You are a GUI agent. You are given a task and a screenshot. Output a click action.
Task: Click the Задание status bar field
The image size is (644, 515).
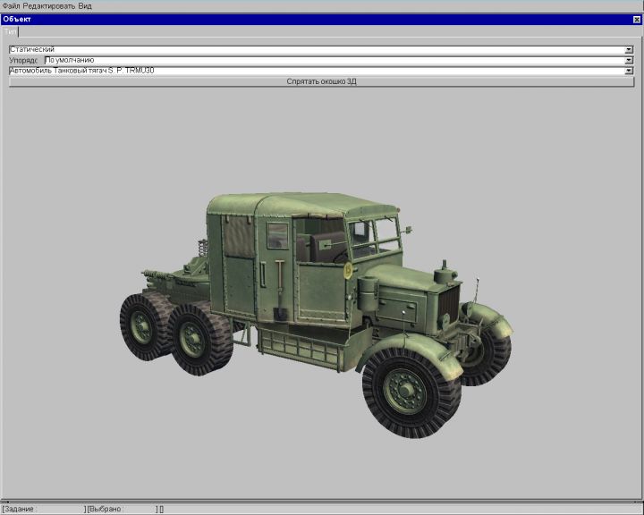pos(43,509)
